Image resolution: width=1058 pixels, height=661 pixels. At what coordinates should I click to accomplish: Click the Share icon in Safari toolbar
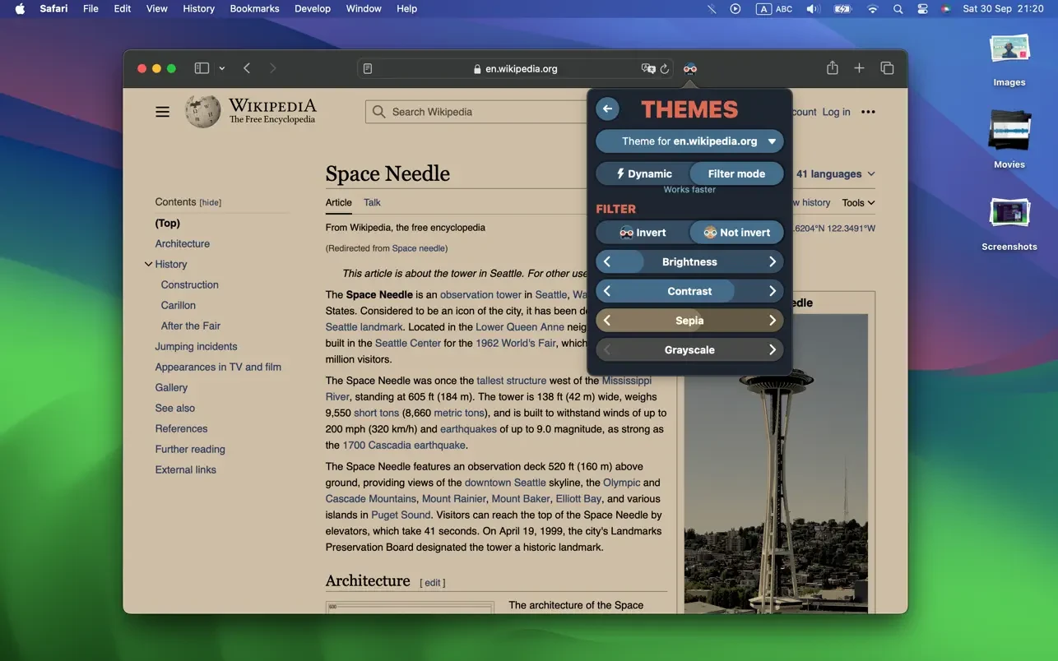click(832, 68)
